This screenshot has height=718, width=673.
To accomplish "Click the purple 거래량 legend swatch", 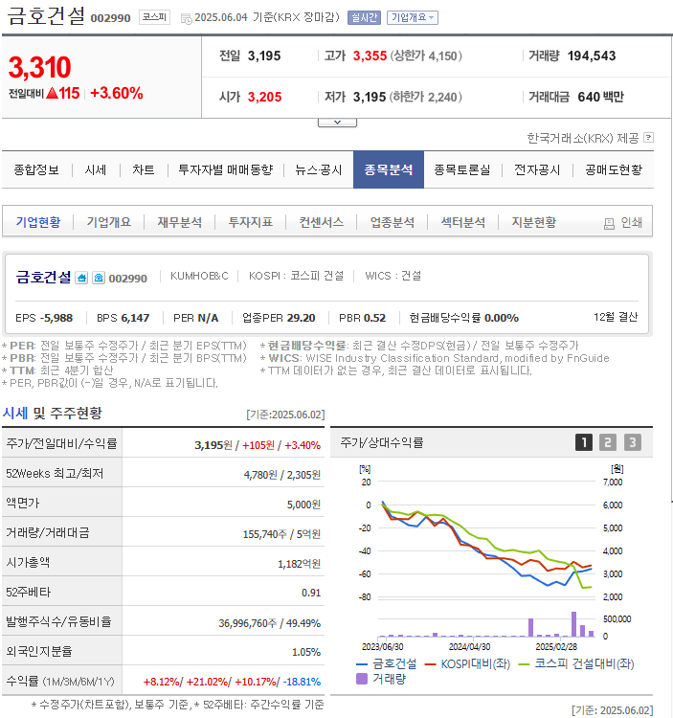I will 362,679.
